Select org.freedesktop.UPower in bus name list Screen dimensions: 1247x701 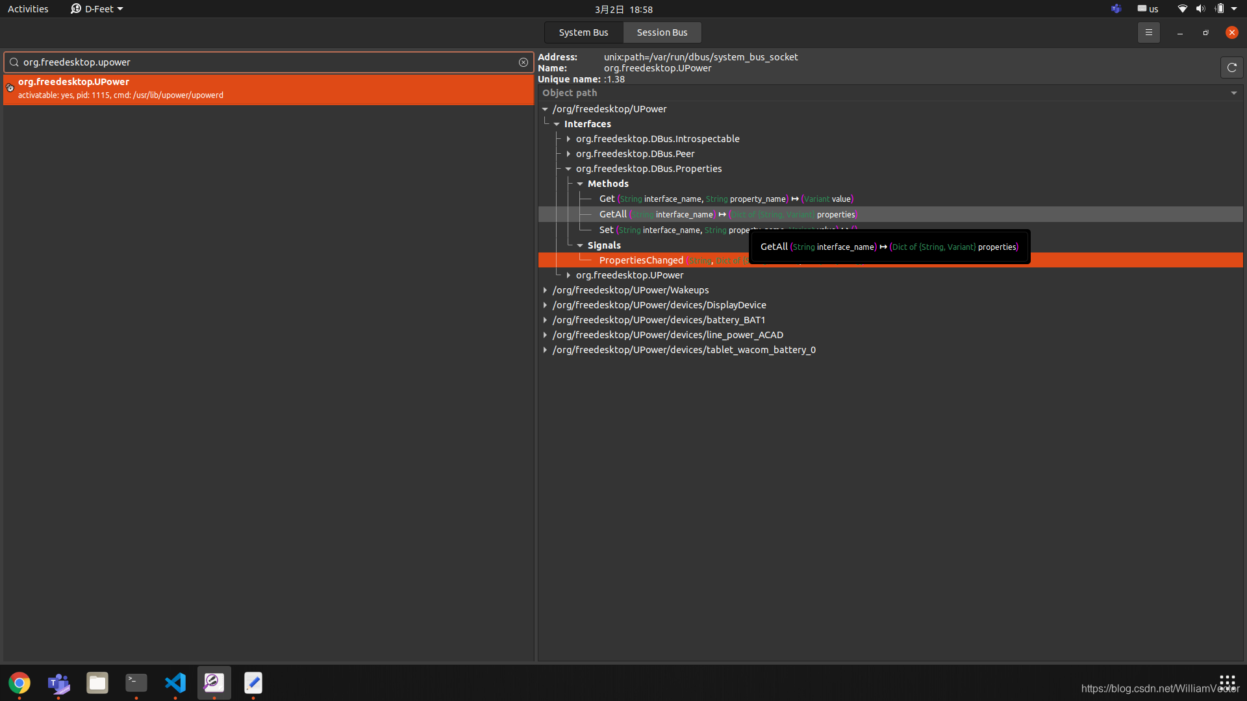click(268, 89)
